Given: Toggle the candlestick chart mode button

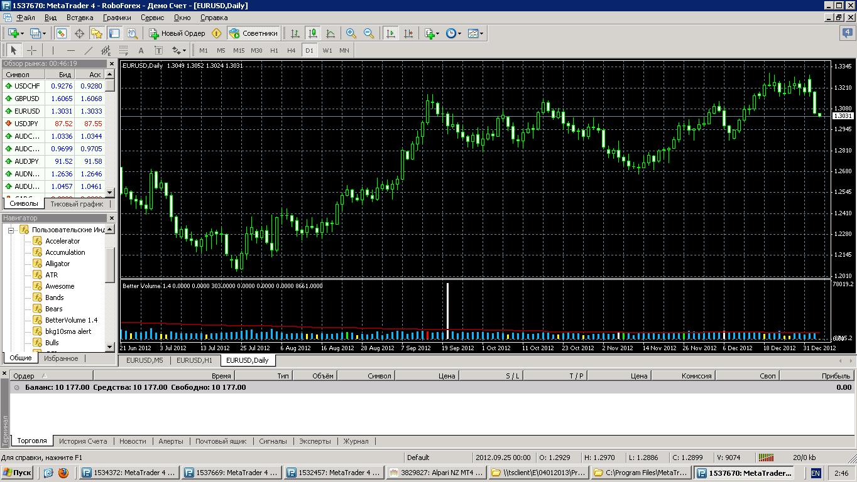Looking at the screenshot, I should (313, 33).
